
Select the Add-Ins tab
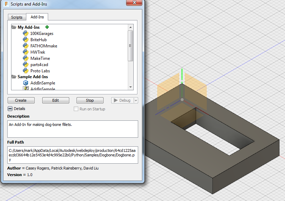pos(37,17)
